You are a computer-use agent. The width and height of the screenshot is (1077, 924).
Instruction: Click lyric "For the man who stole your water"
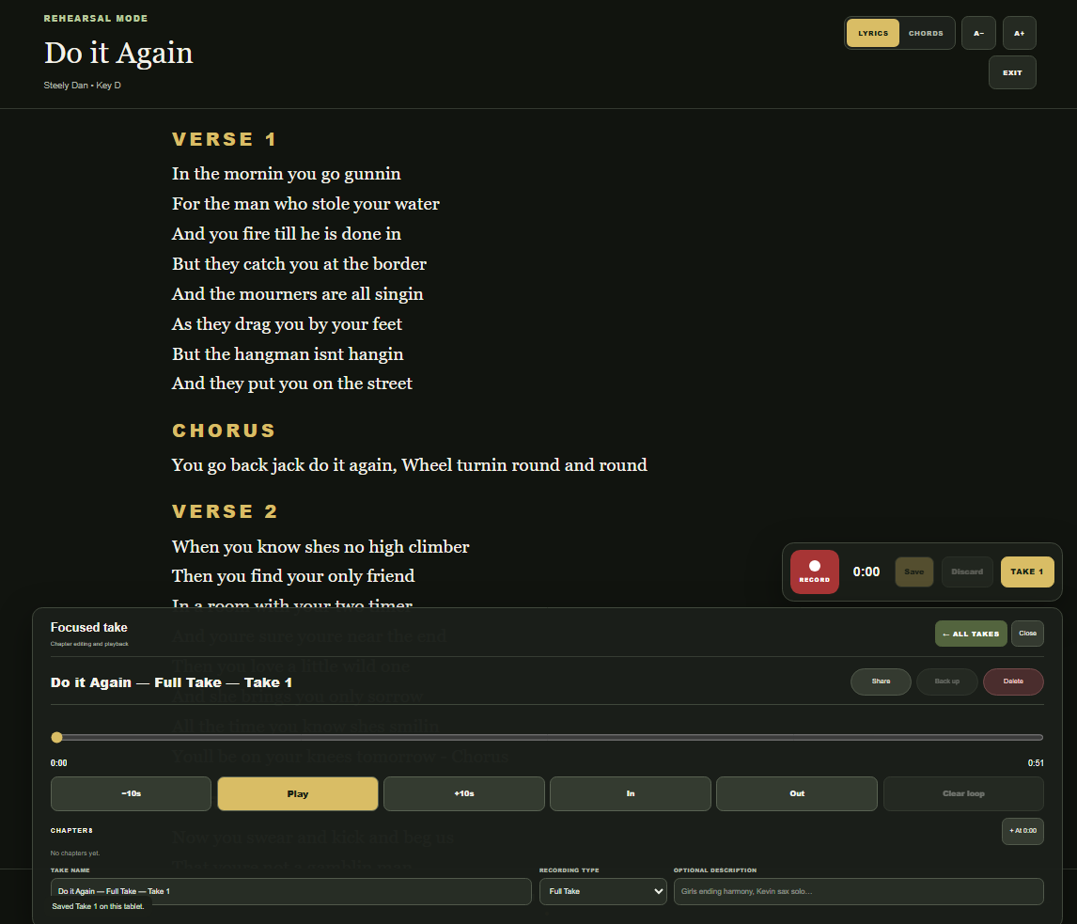(x=305, y=204)
